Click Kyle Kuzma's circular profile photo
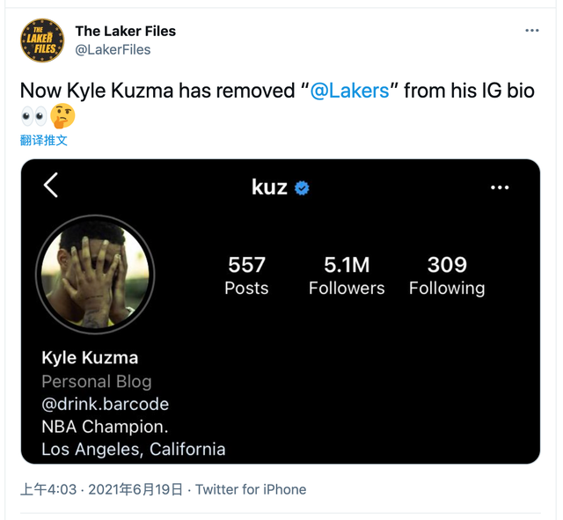This screenshot has height=520, width=563. 95,274
